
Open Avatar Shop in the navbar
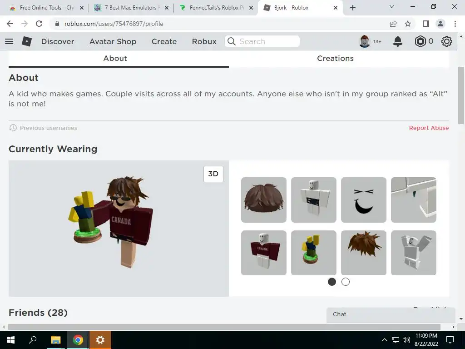(113, 41)
